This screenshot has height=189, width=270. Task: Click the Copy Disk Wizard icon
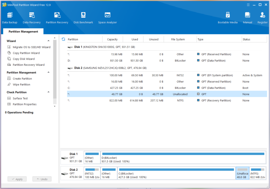click(9, 59)
